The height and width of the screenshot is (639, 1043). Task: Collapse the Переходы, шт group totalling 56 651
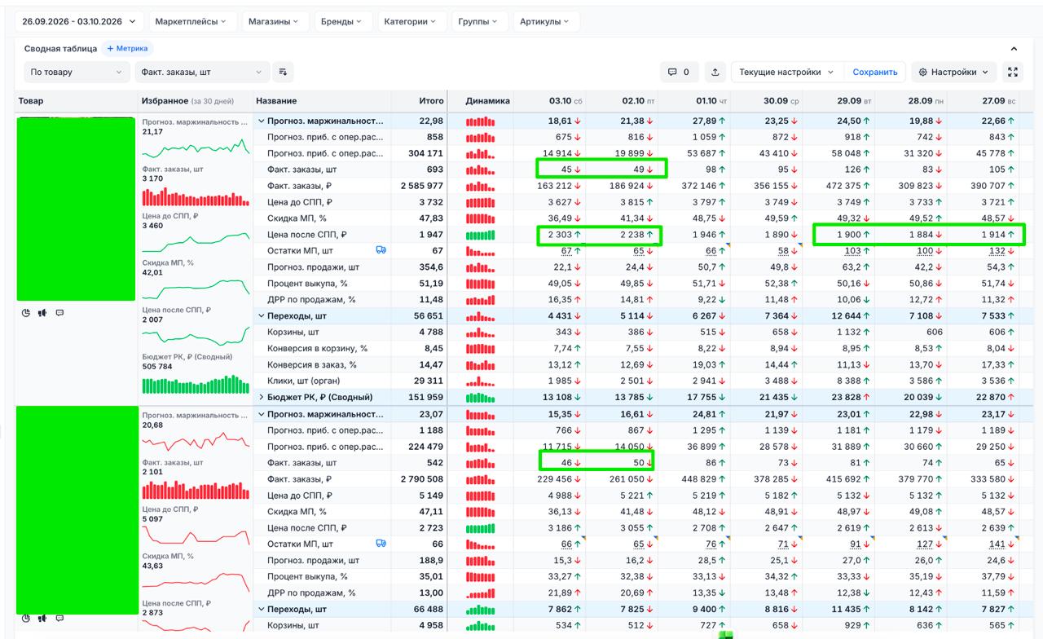click(x=262, y=315)
